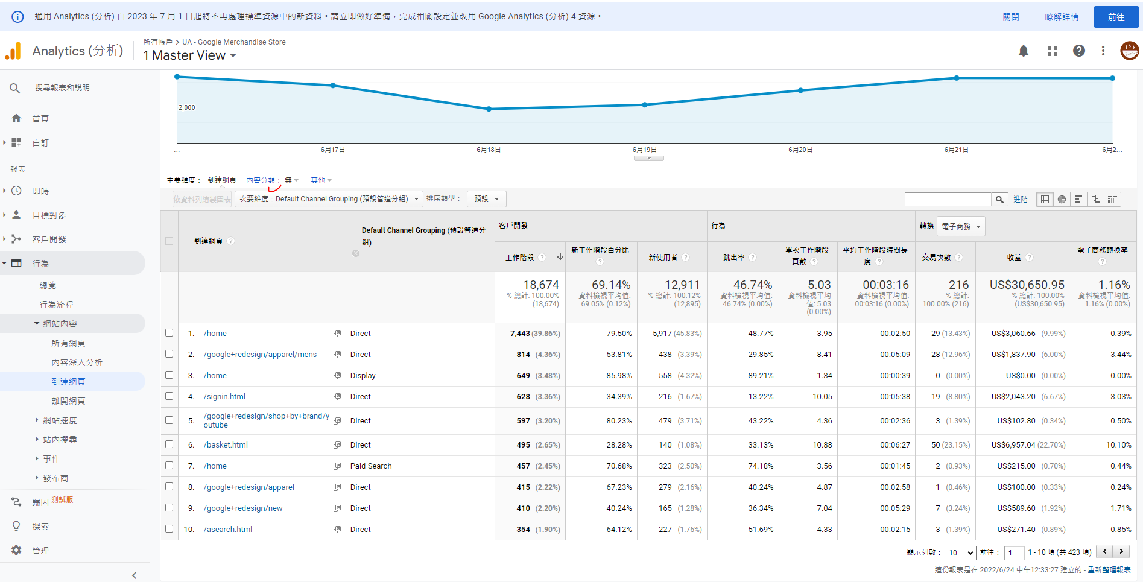Focus the 前往 page number field
The image size is (1143, 582).
pos(1015,552)
